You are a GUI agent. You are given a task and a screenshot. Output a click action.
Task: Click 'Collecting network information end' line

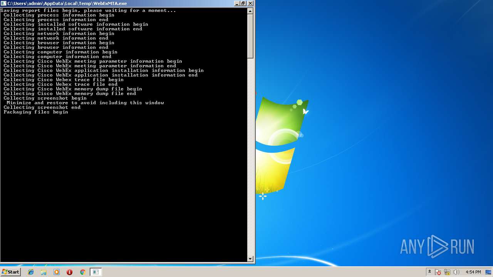[x=56, y=38]
